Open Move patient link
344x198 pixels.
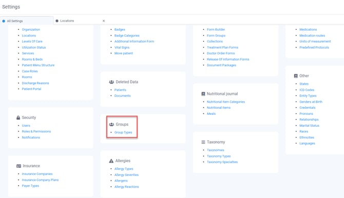124,53
